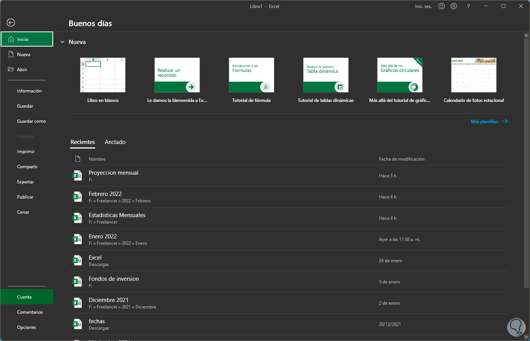Select Inicio in the sidebar
The height and width of the screenshot is (341, 530).
[27, 39]
